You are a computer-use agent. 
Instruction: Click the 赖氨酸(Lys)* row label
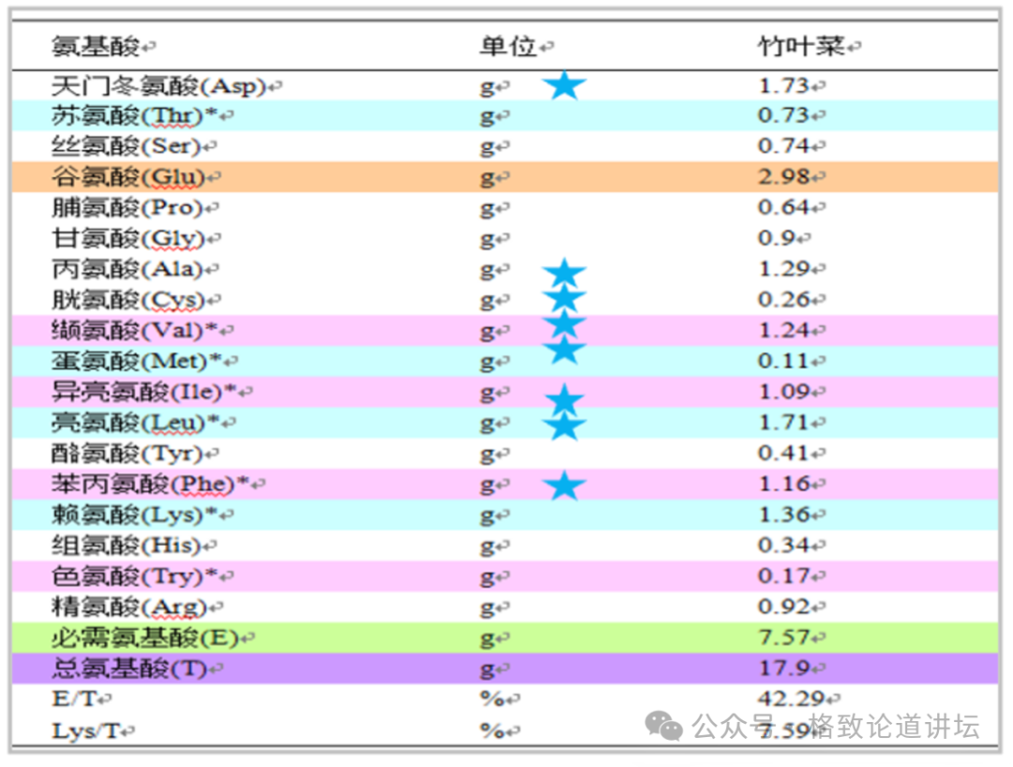(135, 515)
